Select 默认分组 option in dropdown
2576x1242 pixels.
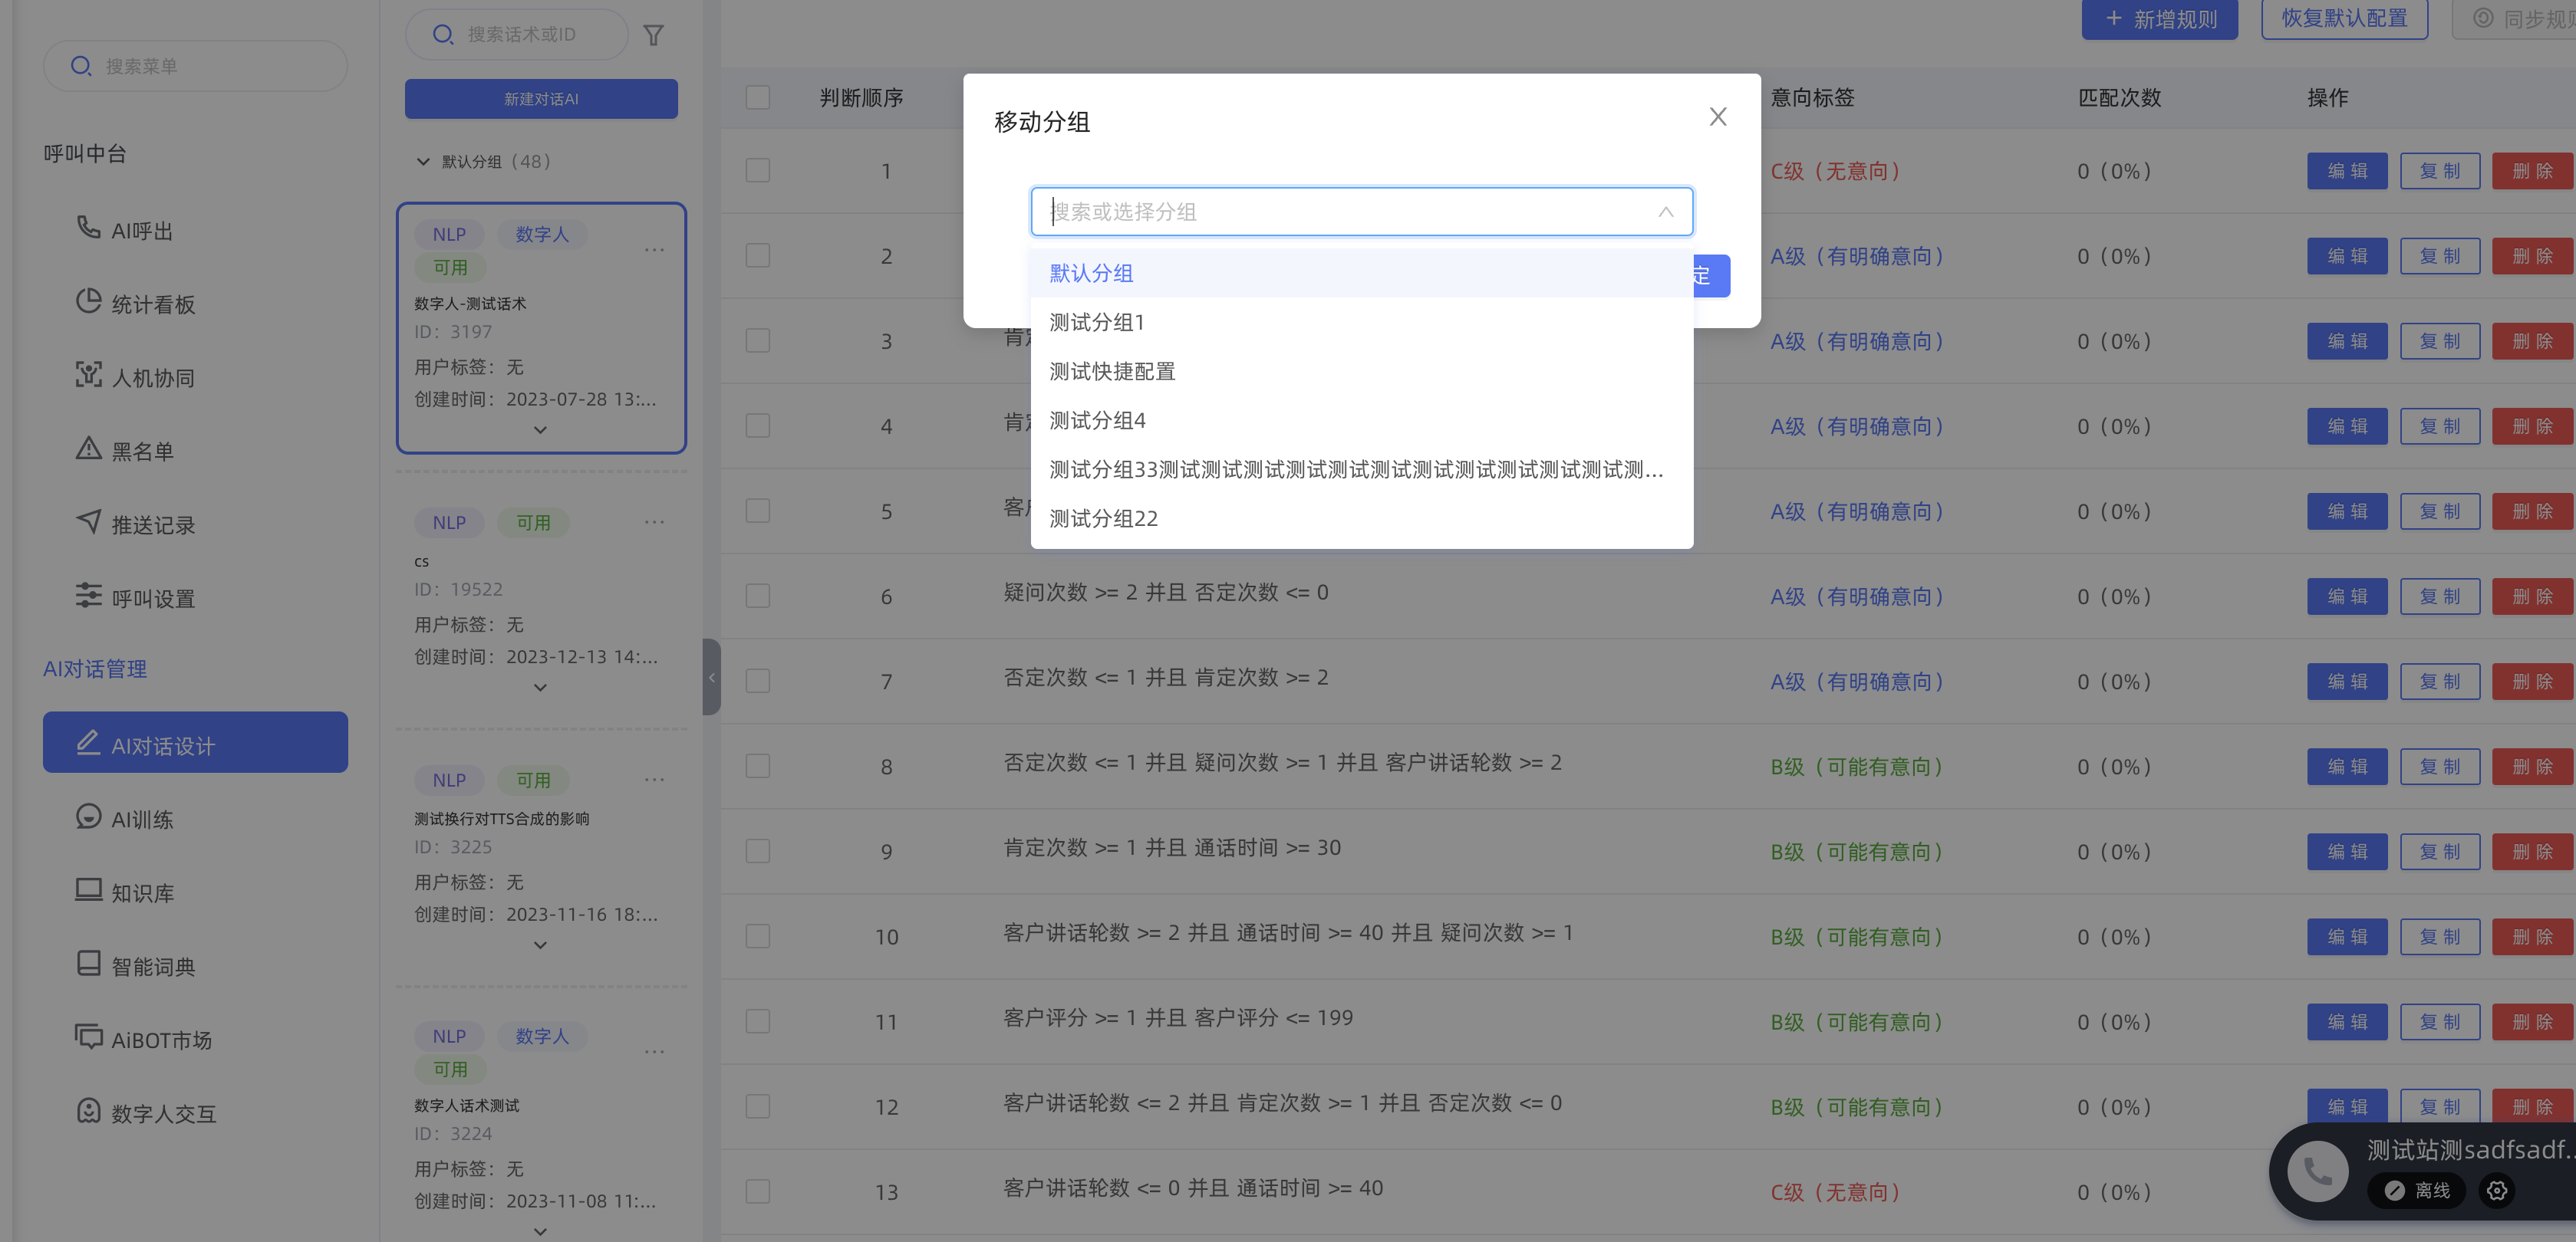point(1362,273)
